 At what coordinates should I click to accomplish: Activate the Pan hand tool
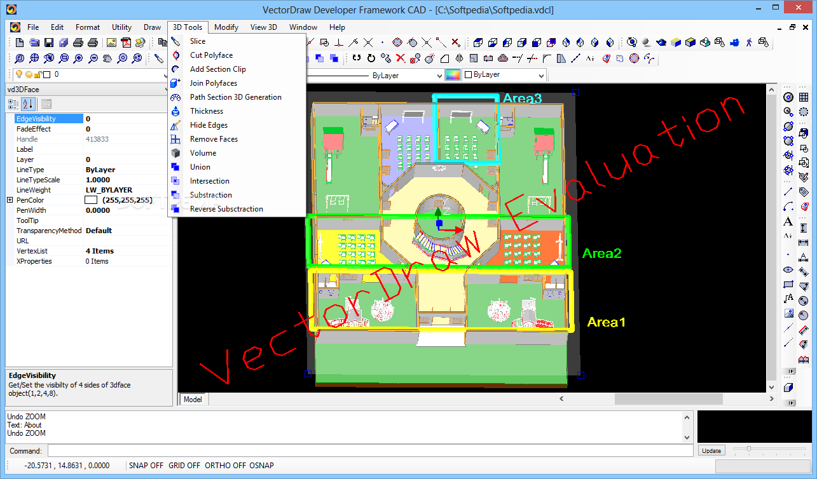coord(107,58)
